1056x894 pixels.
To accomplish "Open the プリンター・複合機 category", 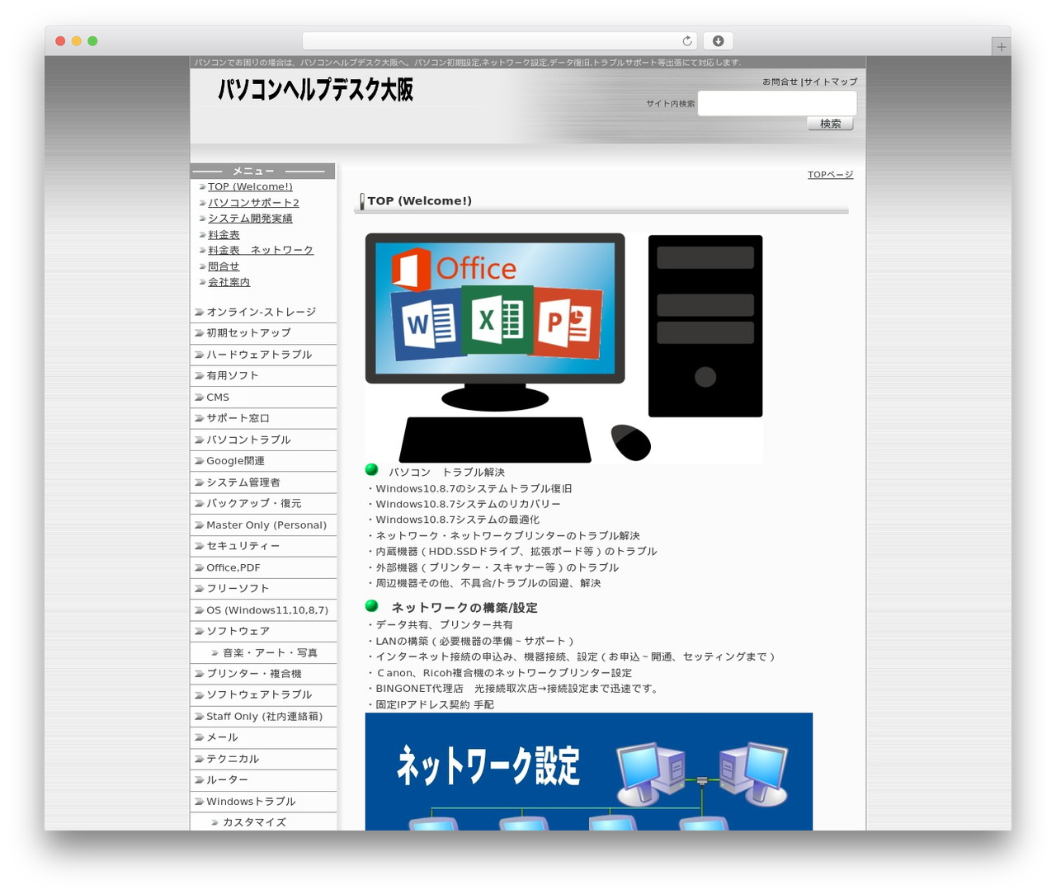I will tap(263, 674).
